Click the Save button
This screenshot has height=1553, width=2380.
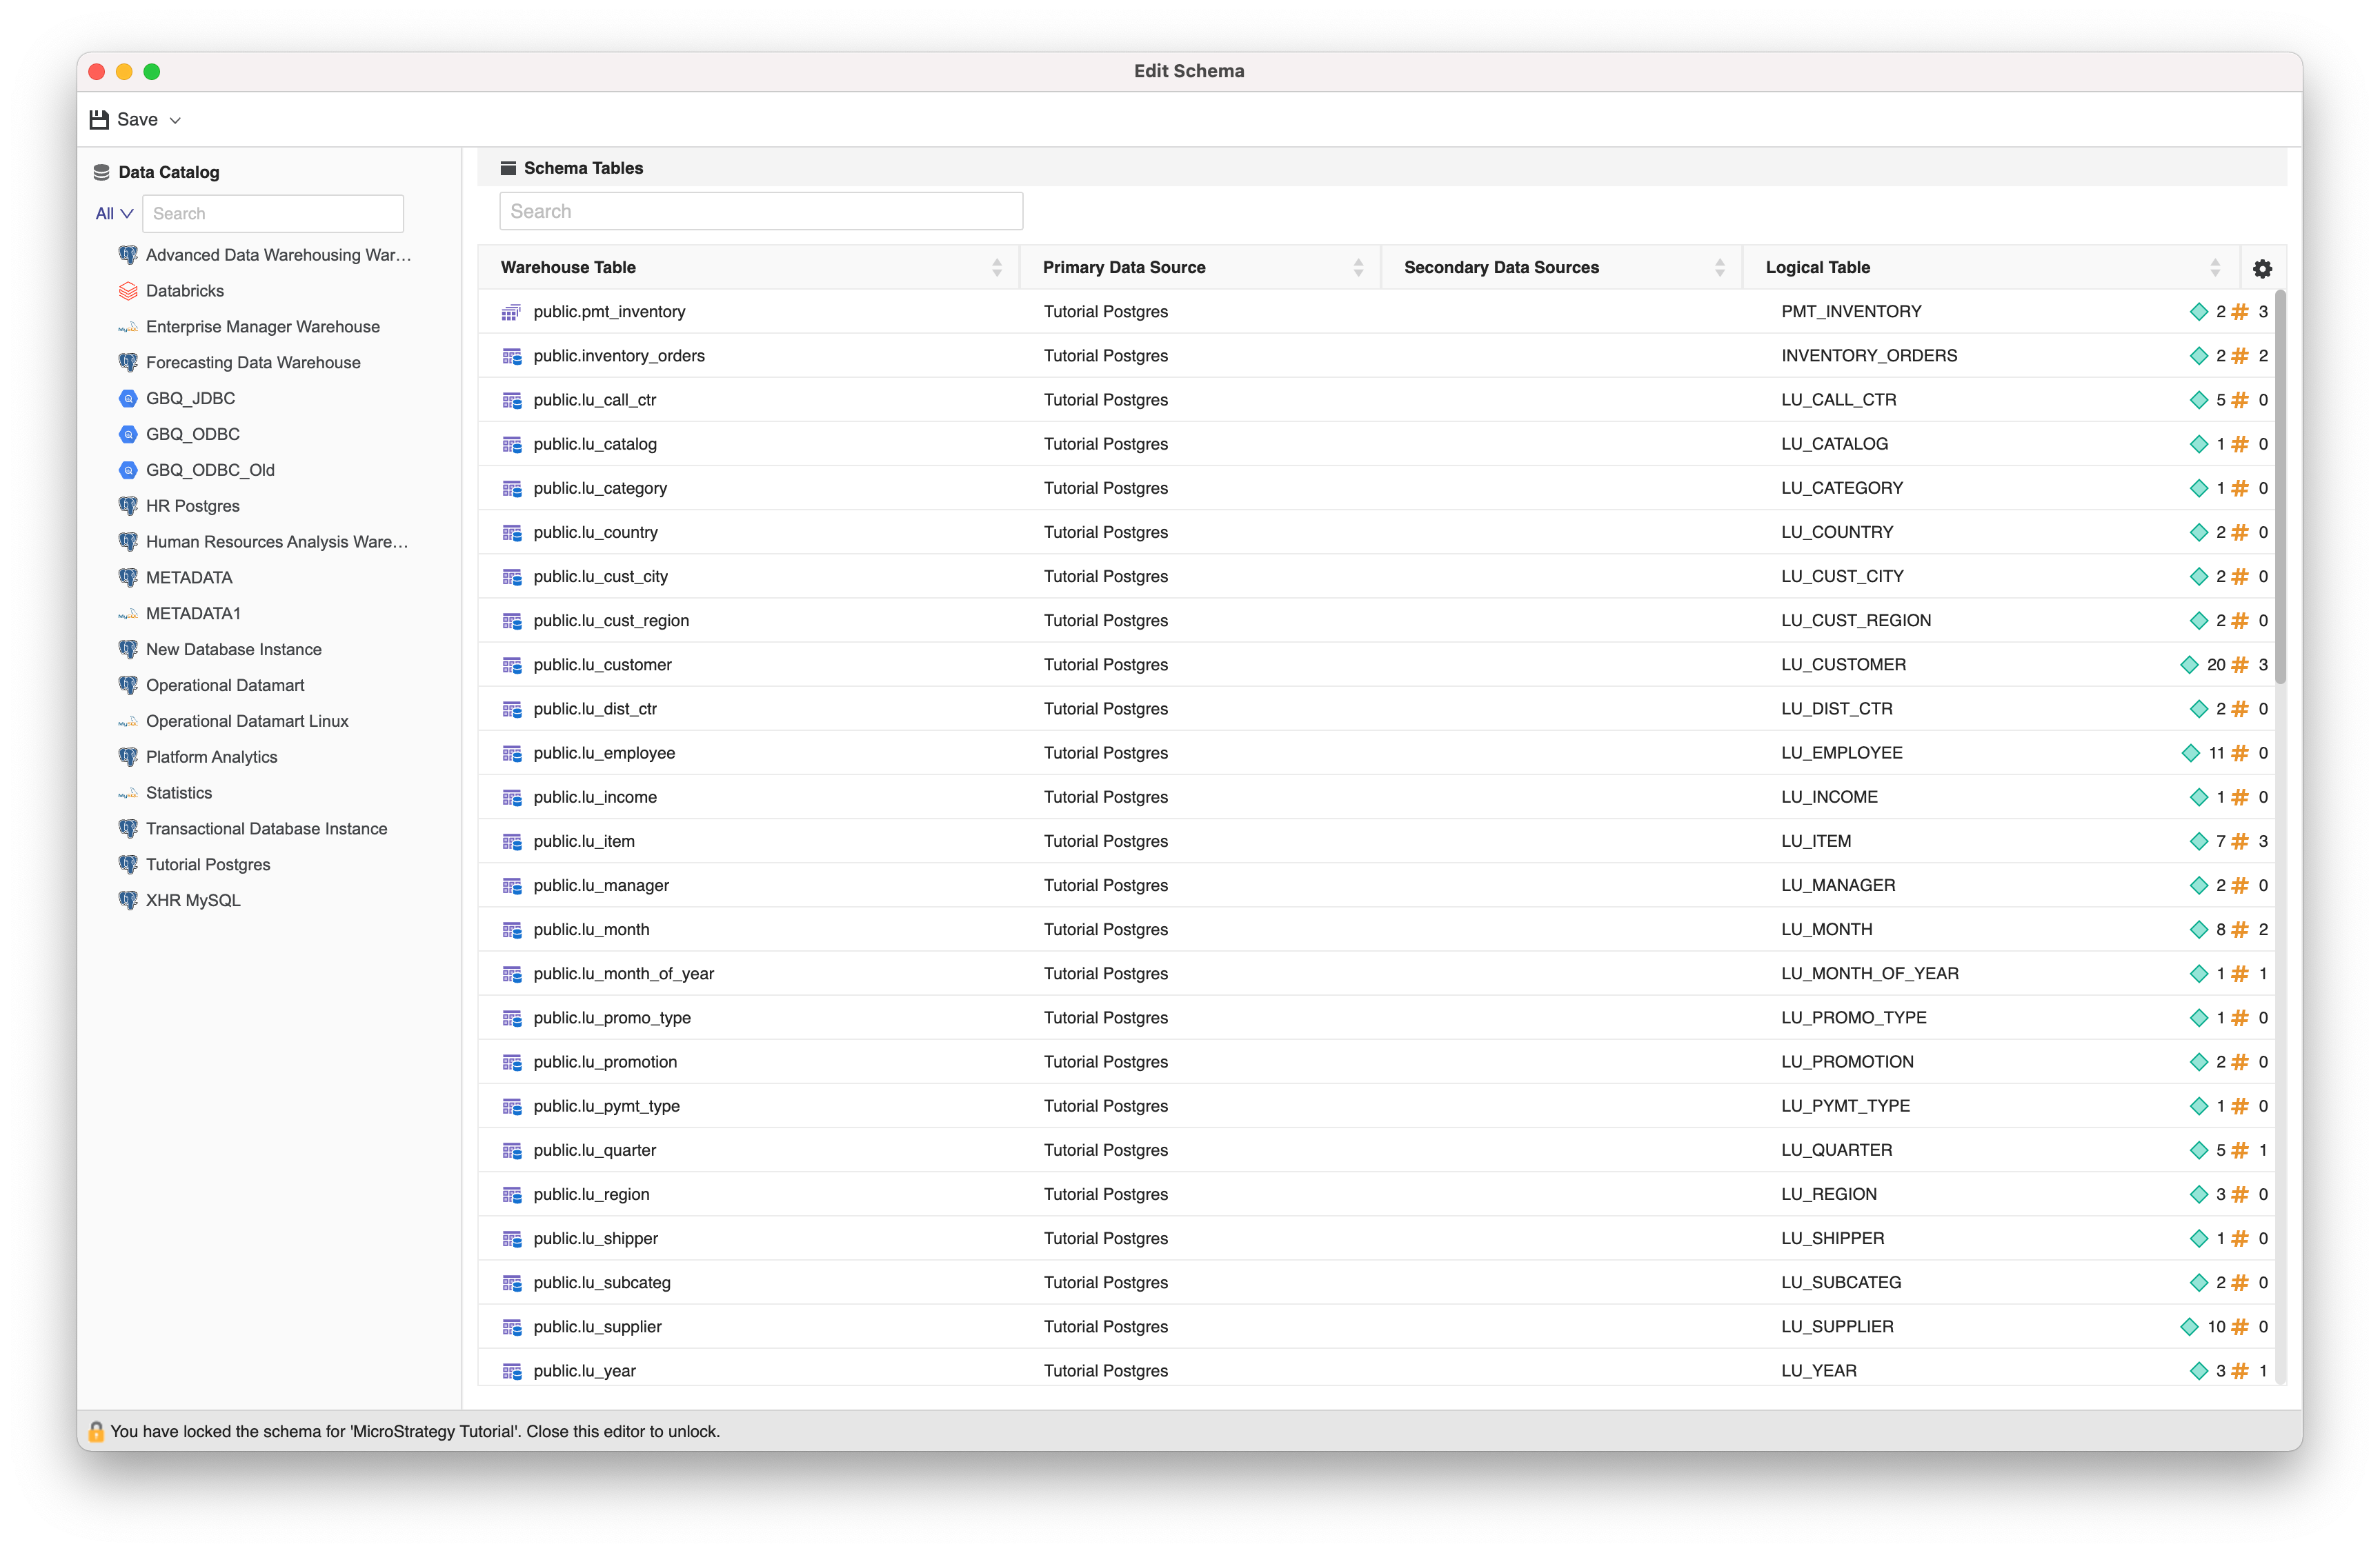point(137,120)
